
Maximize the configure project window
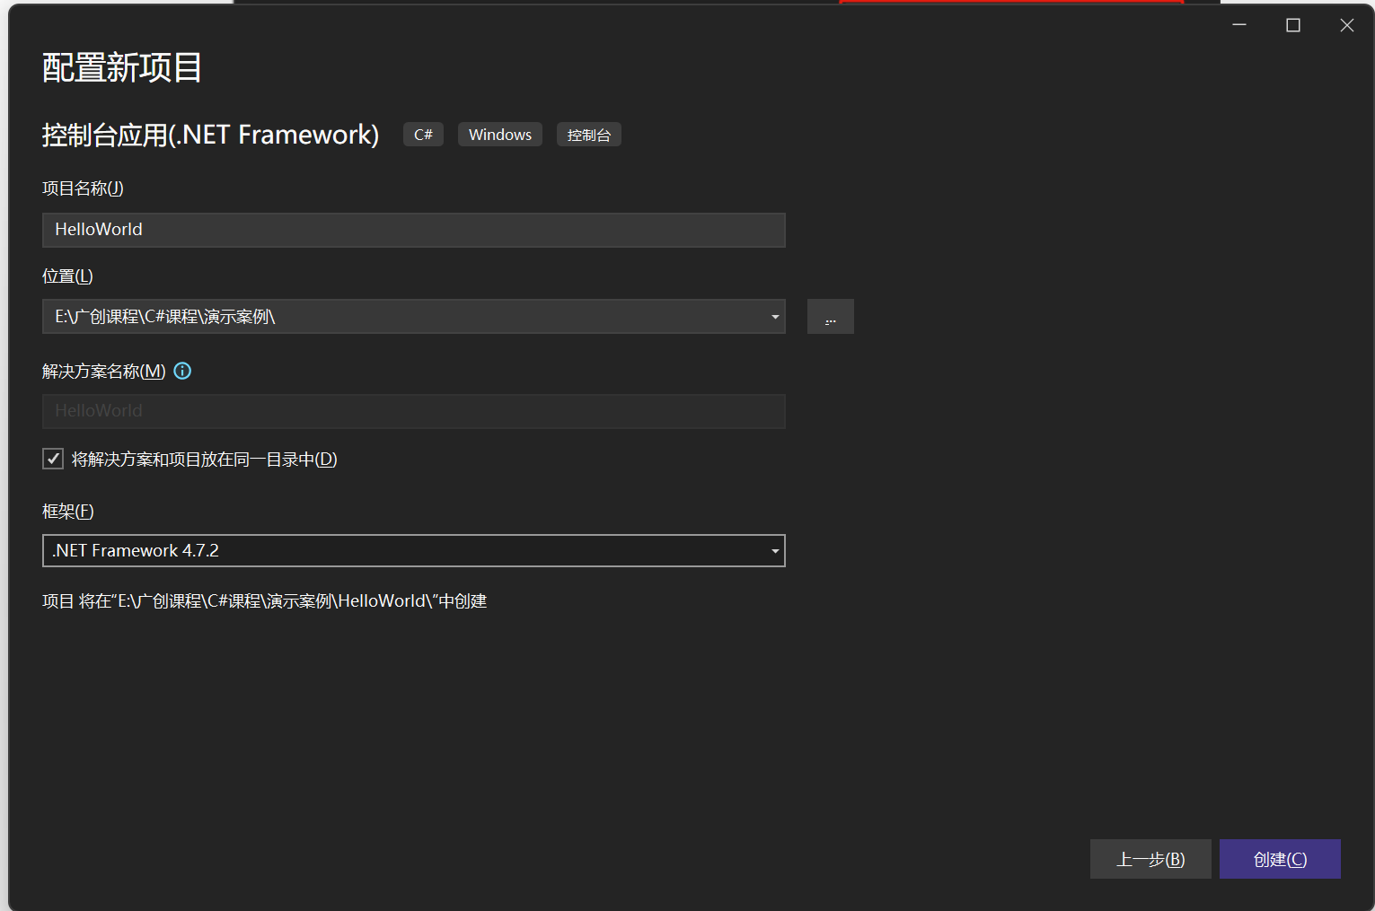[x=1293, y=25]
